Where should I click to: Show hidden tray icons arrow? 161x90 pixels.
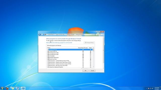[x=146, y=88]
